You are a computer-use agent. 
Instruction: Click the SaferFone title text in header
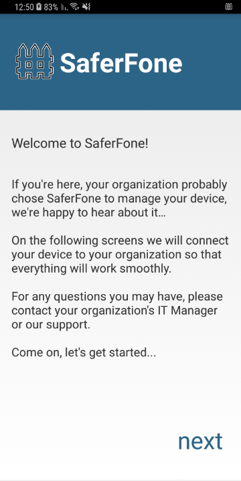pyautogui.click(x=121, y=63)
